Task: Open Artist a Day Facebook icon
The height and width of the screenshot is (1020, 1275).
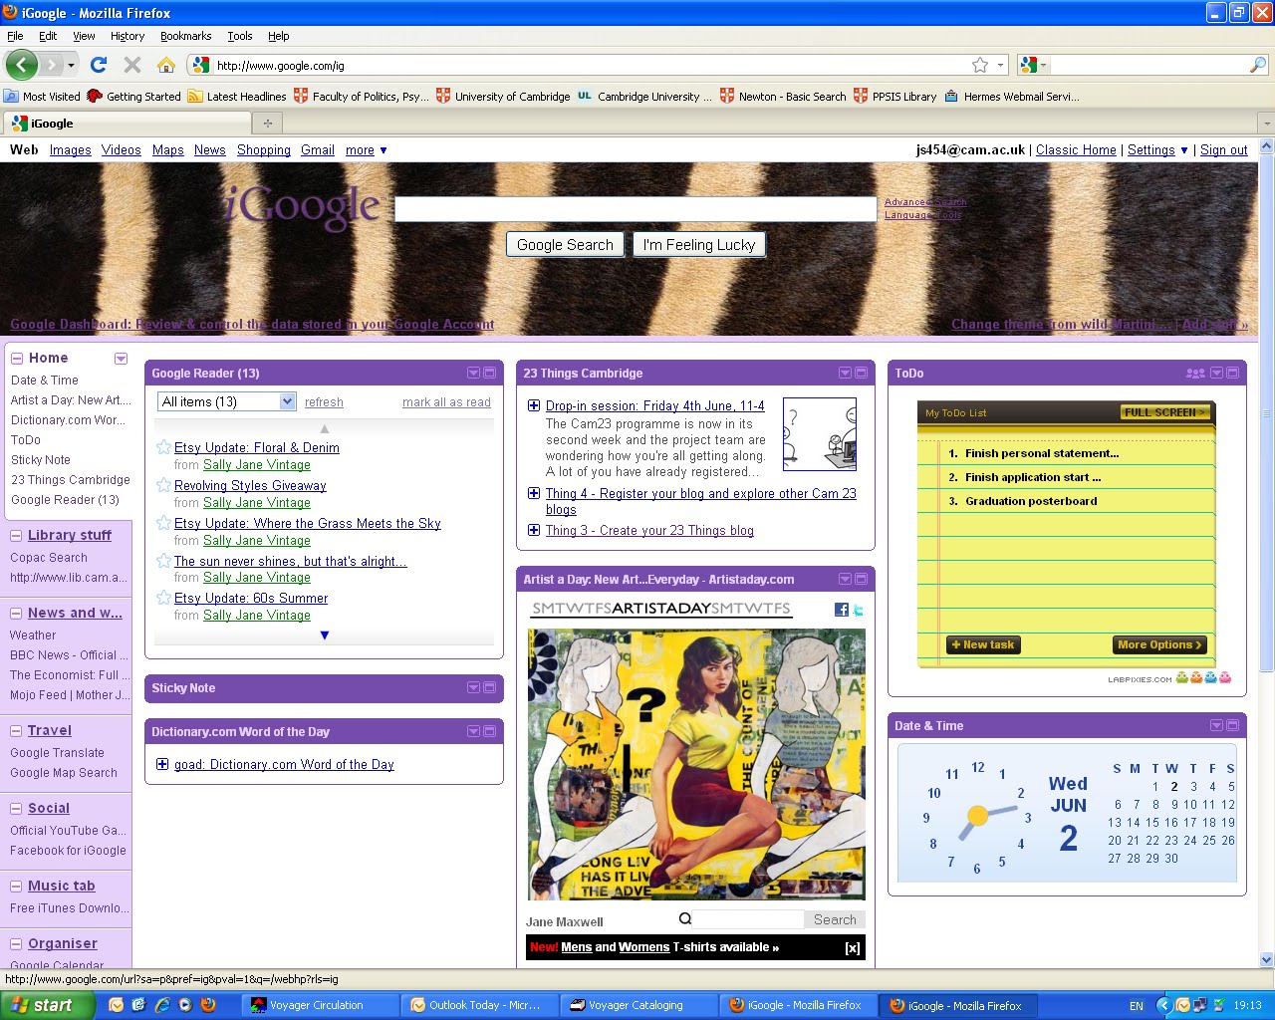Action: click(841, 610)
